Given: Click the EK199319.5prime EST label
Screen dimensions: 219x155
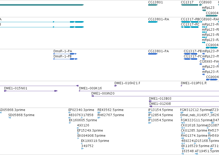Looking at the screenshot, I should tap(95, 141).
